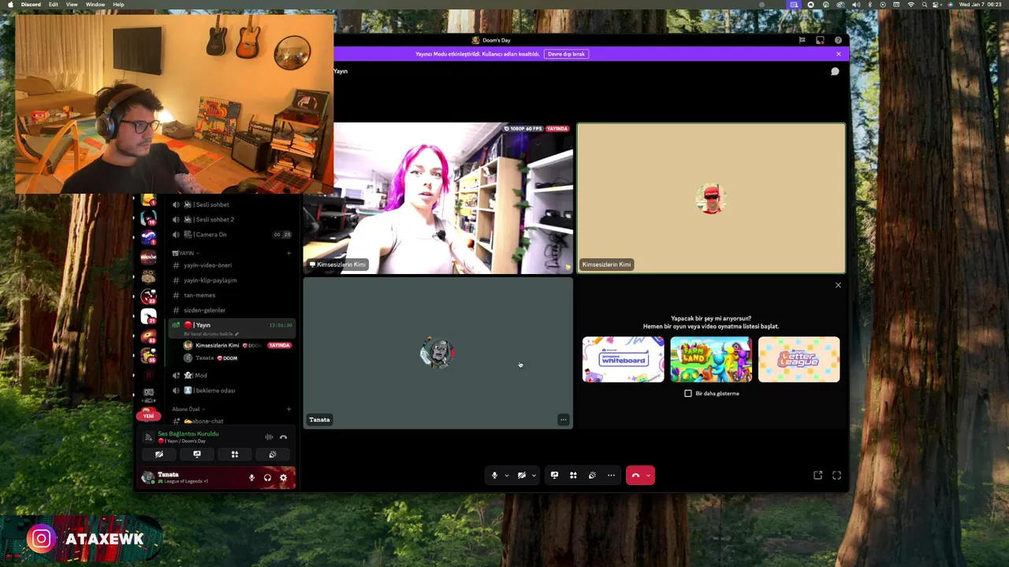Screen dimensions: 1009x567
Task: Share screen from sidebar voice panel
Action: (x=197, y=454)
